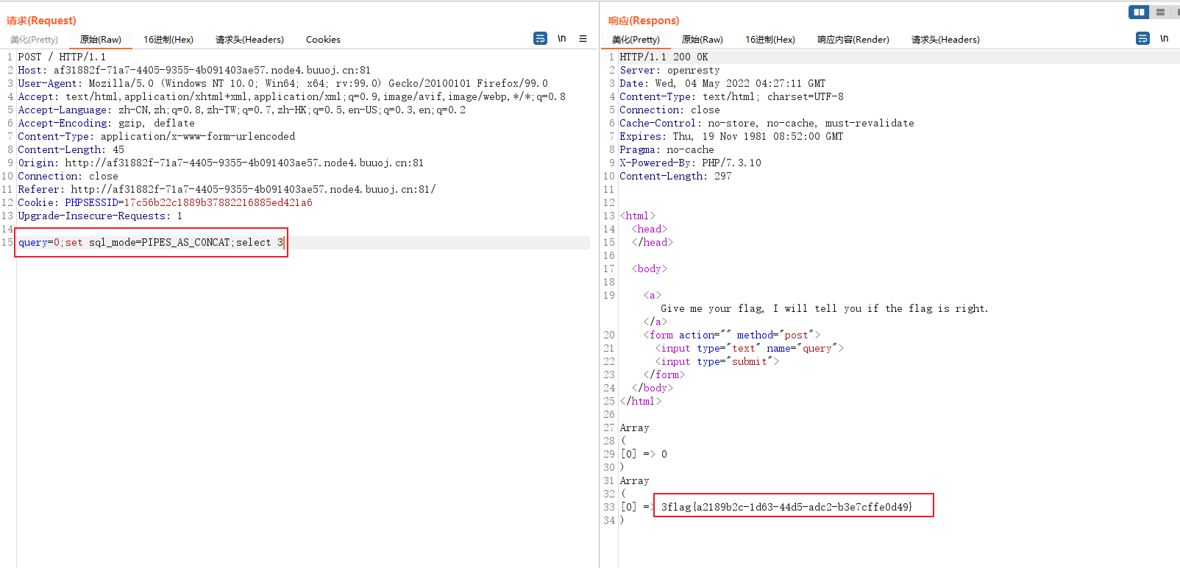Click the Referer header line
Image resolution: width=1180 pixels, height=568 pixels.
click(x=227, y=189)
